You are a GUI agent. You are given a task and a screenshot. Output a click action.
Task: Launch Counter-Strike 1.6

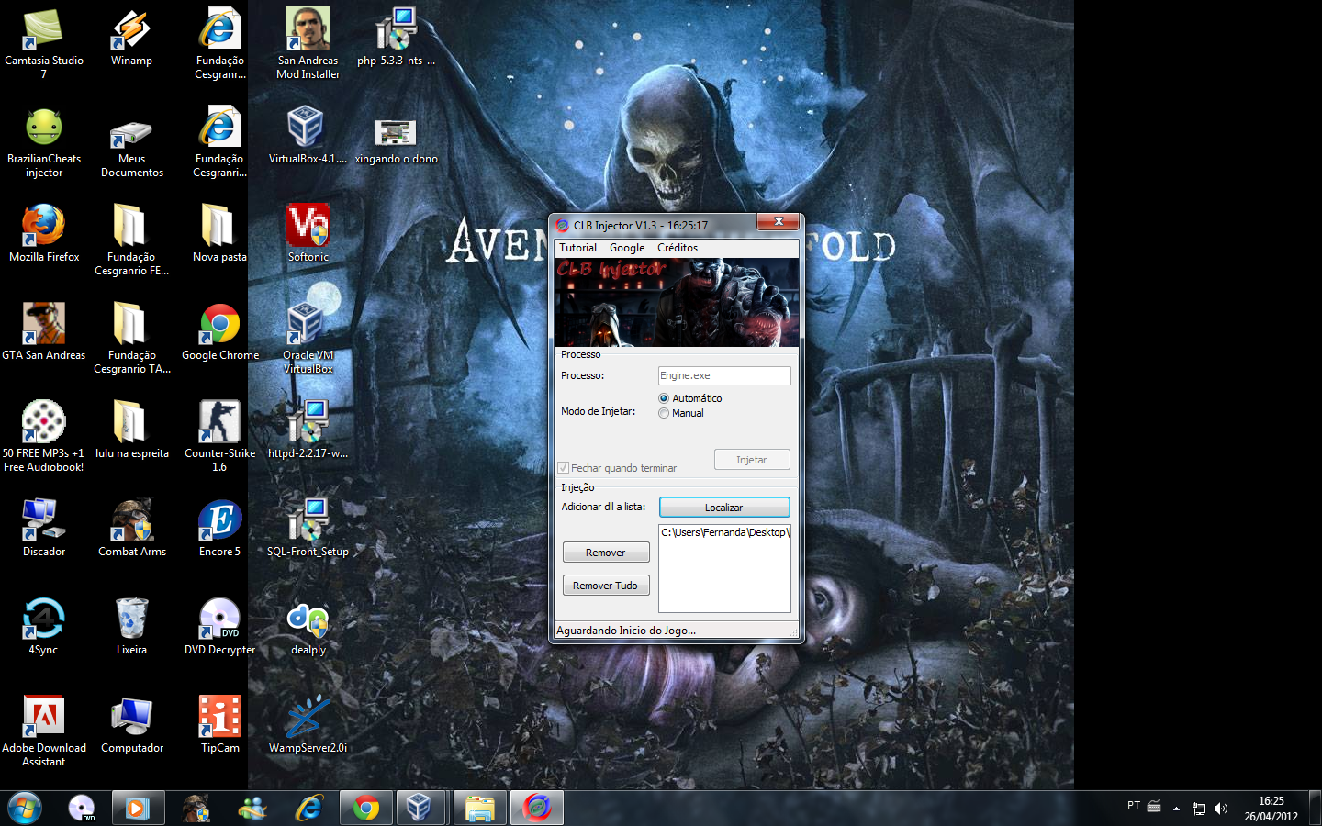[218, 422]
